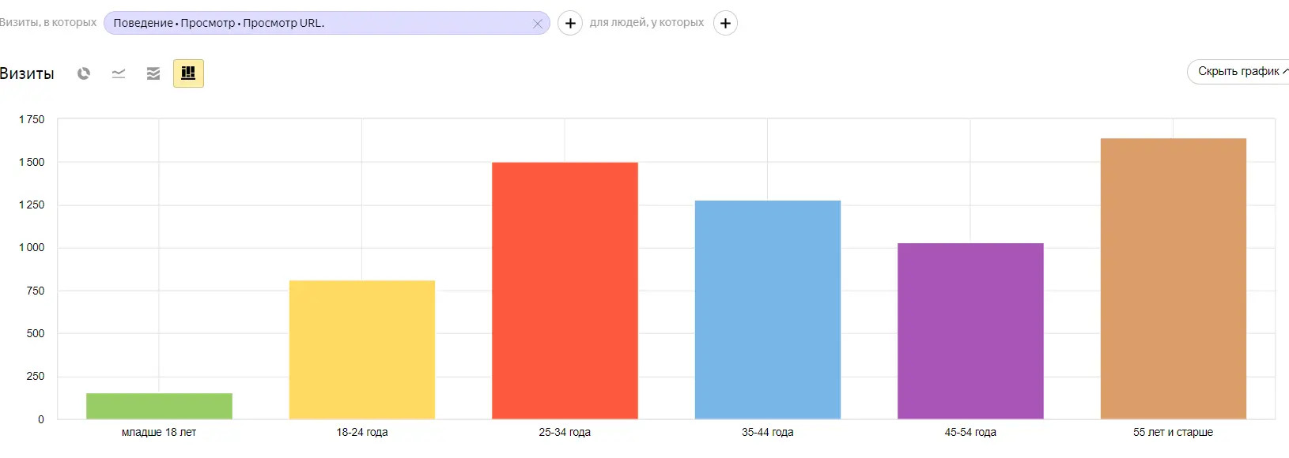Screen dimensions: 1289x458
Task: Switch to line chart view
Action: (119, 73)
